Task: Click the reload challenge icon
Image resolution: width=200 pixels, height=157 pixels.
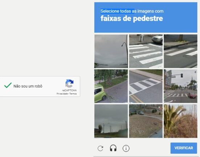Action: [x=101, y=148]
